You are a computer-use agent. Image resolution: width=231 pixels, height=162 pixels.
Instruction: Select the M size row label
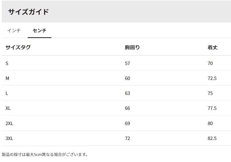[x=7, y=78]
